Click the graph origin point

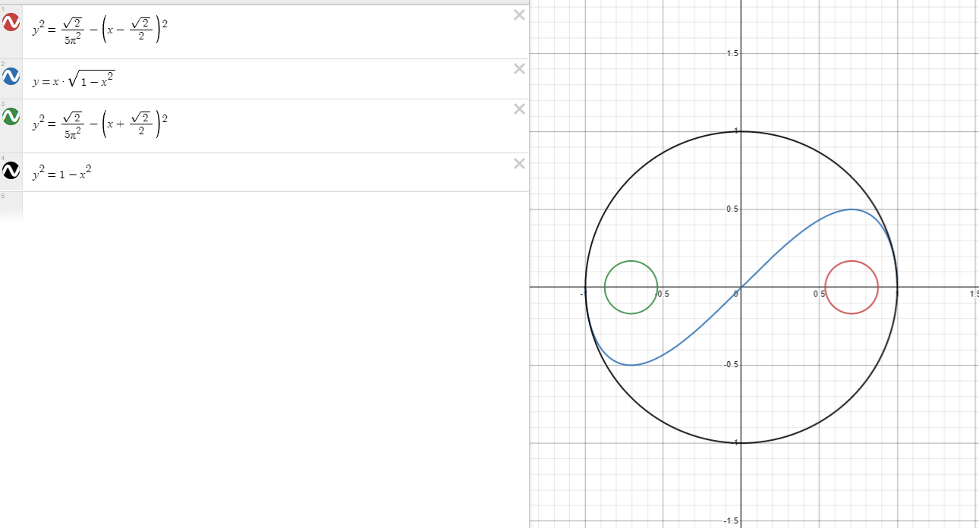coord(741,288)
